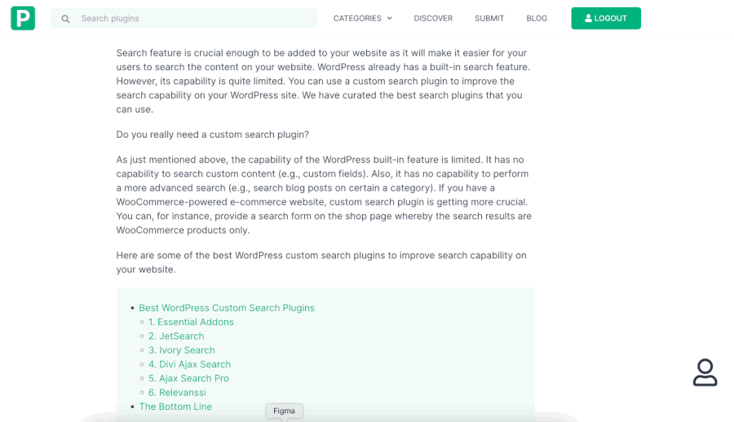Jump to Best WordPress Custom Search Plugins
This screenshot has height=422, width=734.
(x=227, y=308)
